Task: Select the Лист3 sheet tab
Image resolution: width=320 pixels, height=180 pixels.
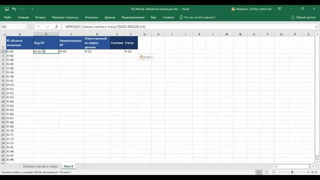Action: [x=68, y=166]
